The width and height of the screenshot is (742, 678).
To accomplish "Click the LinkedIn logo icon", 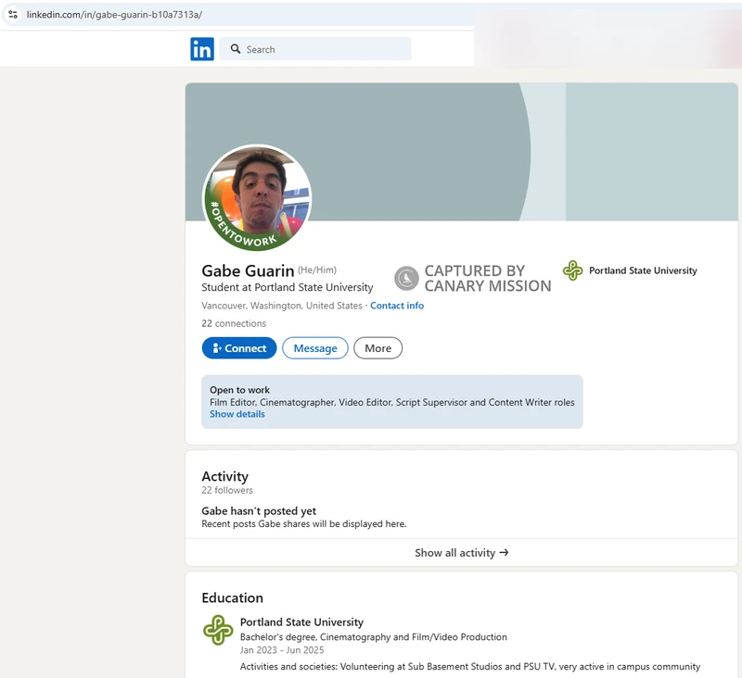I will pyautogui.click(x=202, y=49).
